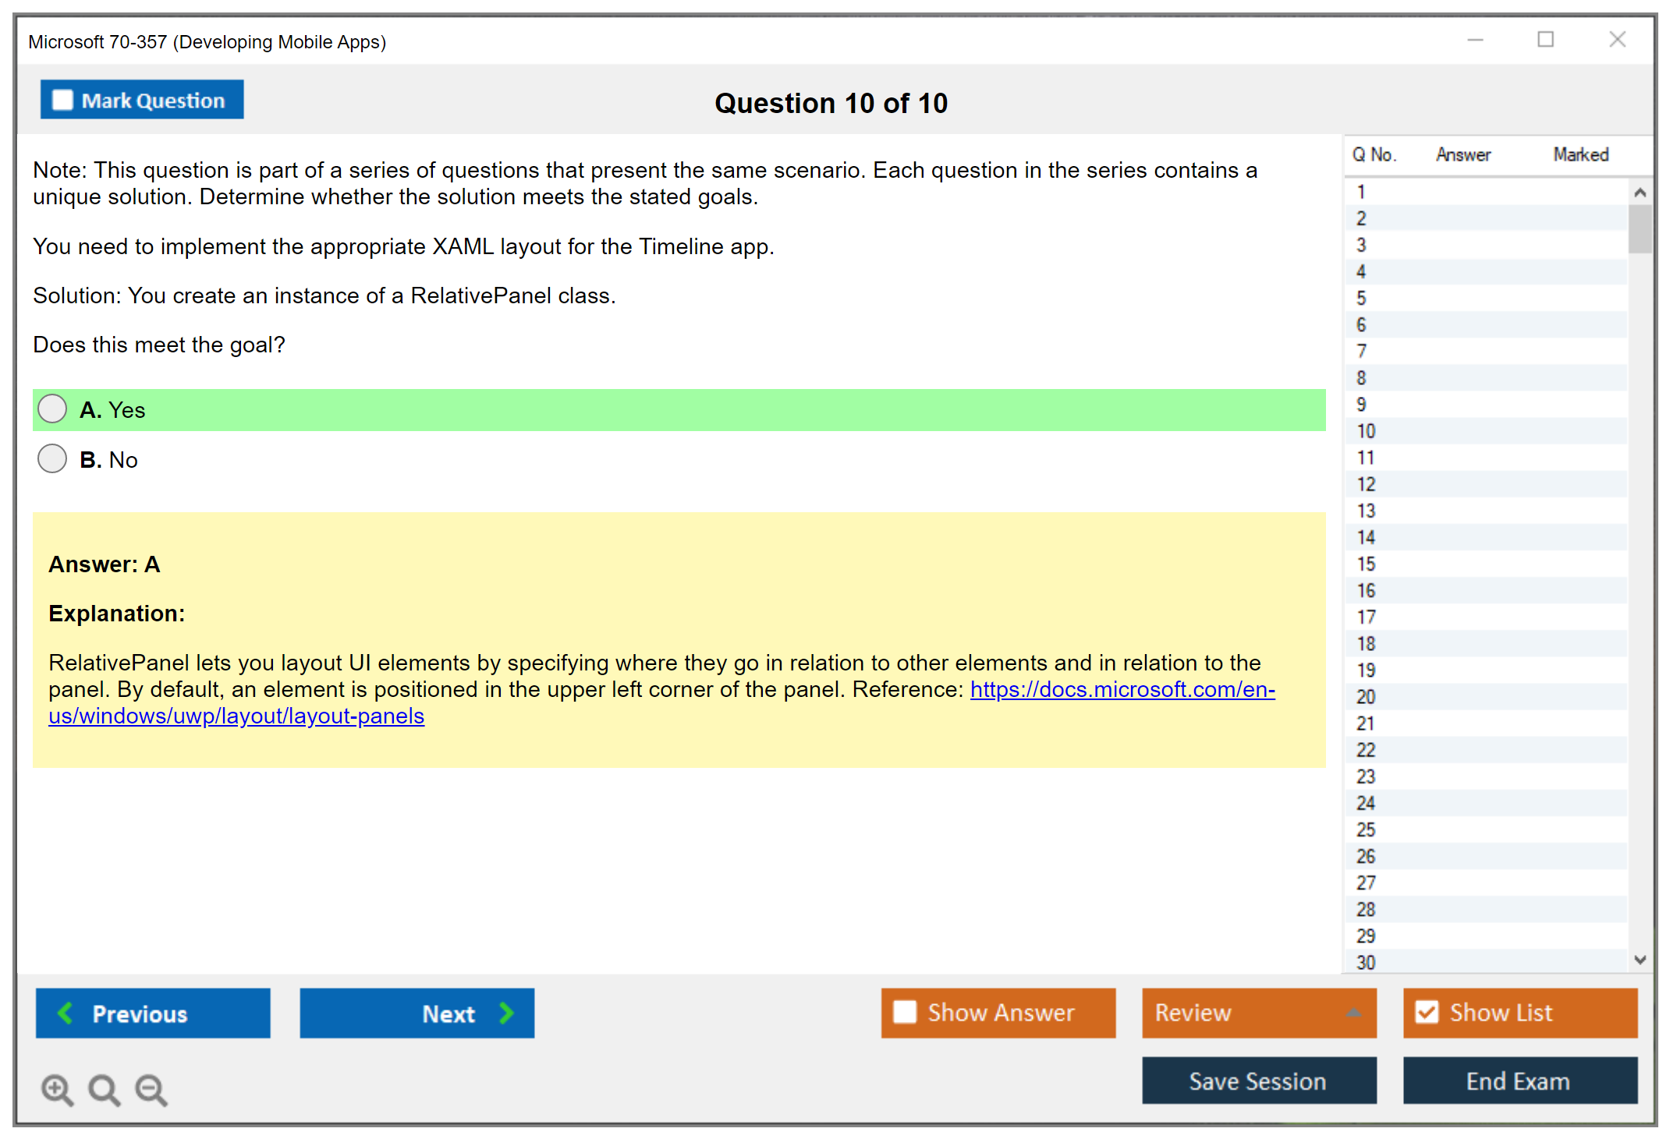1677x1146 pixels.
Task: Select answer B. No radio button
Action: click(x=52, y=459)
